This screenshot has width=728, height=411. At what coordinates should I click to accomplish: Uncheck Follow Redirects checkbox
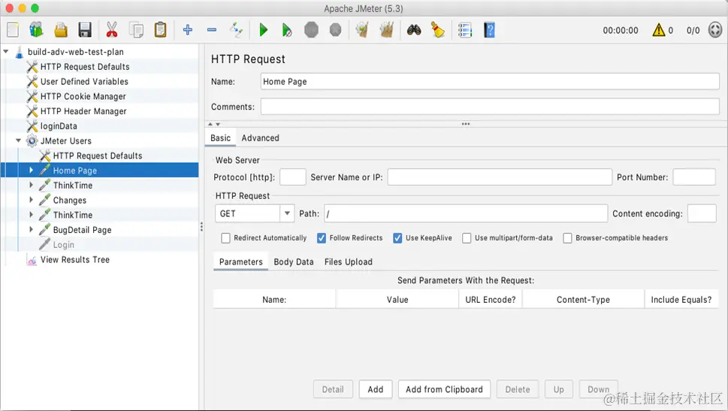[x=322, y=238]
